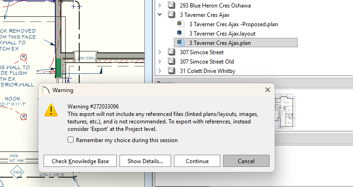Screen dimensions: 353x187
Task: Click the 293 Blue Heron folder icon
Action: point(172,6)
